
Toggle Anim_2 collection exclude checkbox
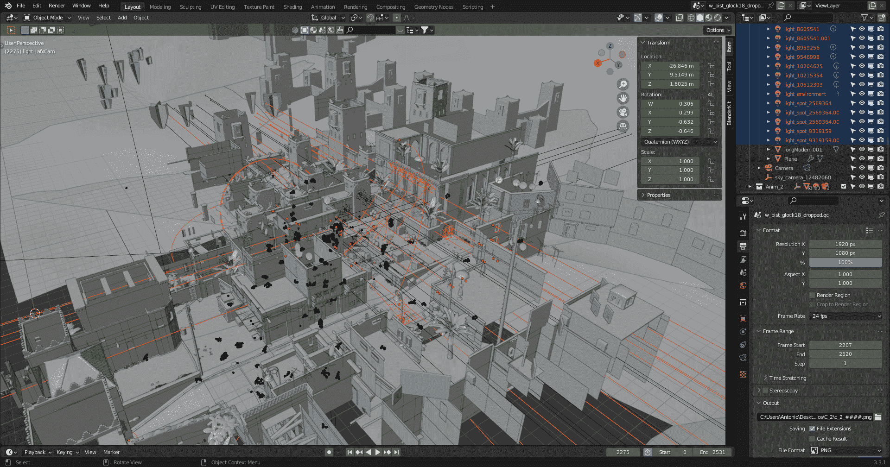pyautogui.click(x=844, y=187)
